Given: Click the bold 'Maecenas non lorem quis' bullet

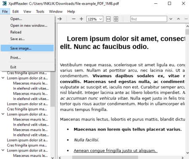Looking at the screenshot, I should tap(128, 129).
